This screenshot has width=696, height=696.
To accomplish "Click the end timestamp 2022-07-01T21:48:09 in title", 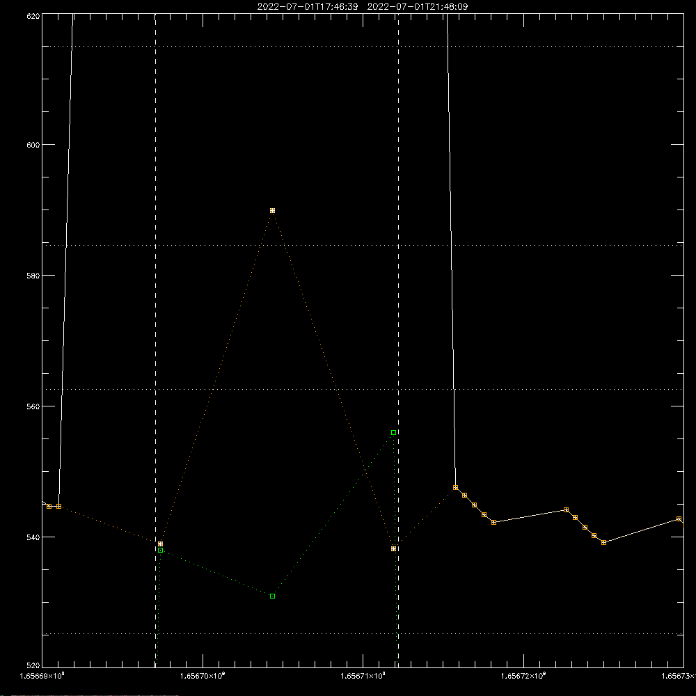I will (418, 7).
